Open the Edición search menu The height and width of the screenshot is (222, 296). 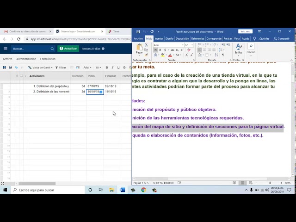click(251, 50)
